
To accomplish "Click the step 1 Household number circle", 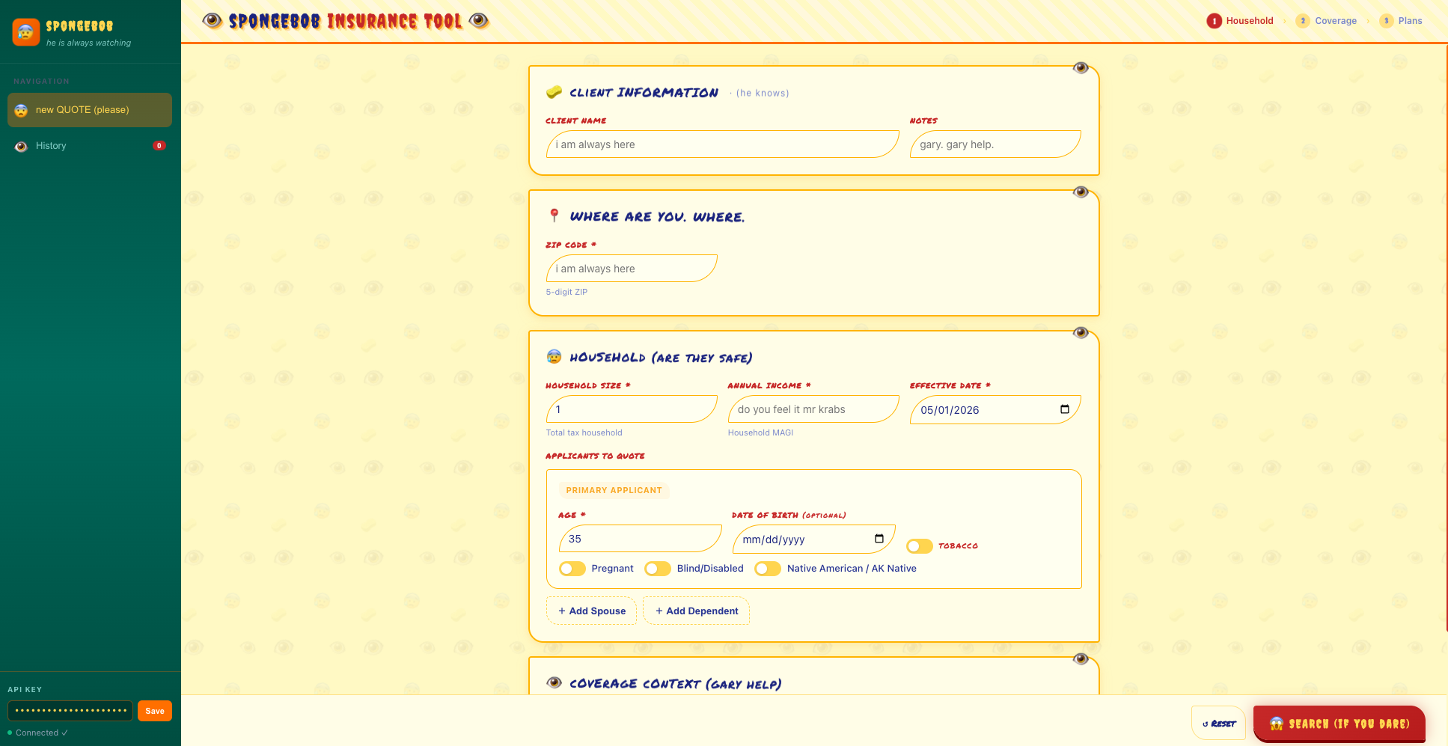I will 1214,21.
